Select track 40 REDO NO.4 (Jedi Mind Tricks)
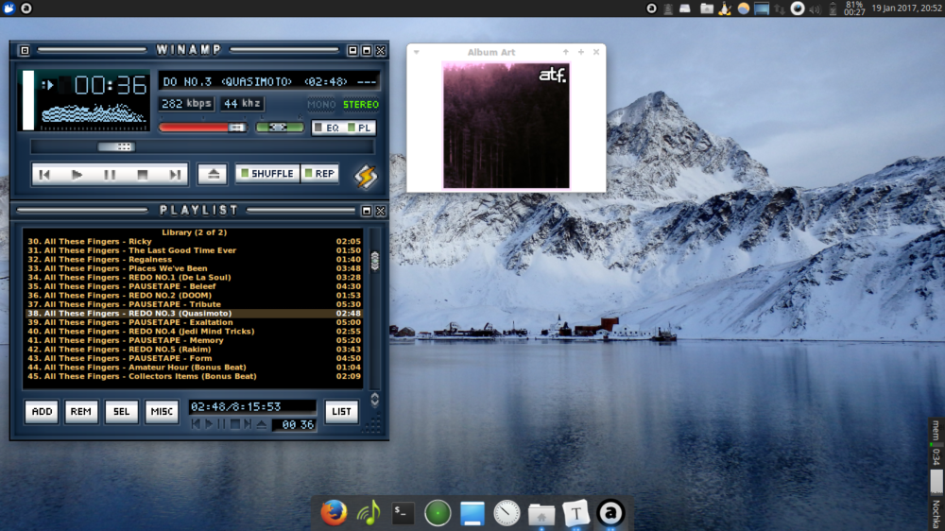 coord(194,331)
